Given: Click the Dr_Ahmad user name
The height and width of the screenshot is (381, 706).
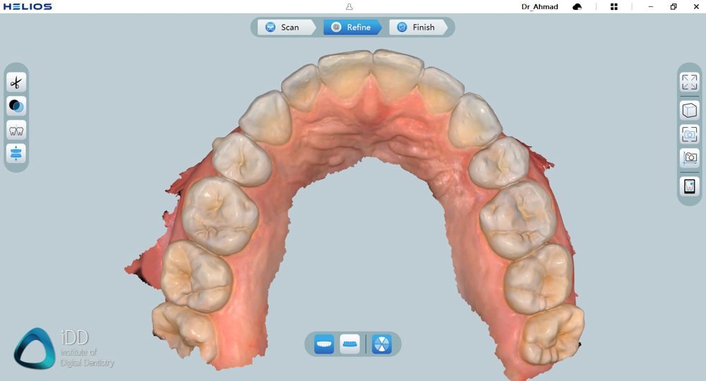Looking at the screenshot, I should (539, 7).
